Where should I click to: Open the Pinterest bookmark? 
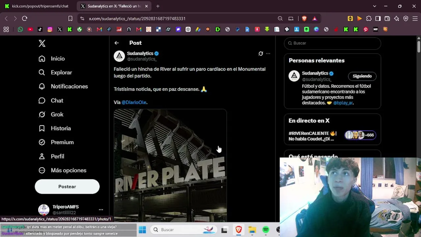coord(366,29)
